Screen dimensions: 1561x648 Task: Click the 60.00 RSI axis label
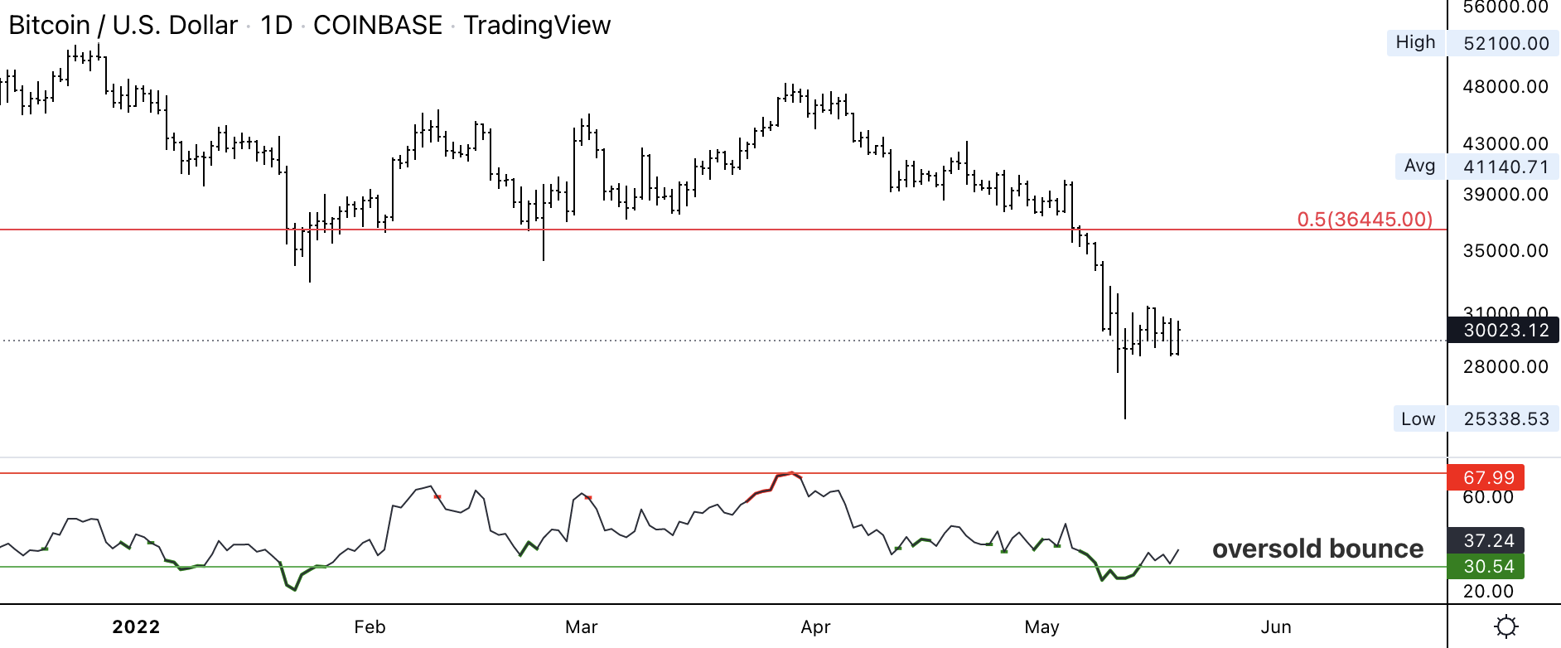click(x=1488, y=497)
